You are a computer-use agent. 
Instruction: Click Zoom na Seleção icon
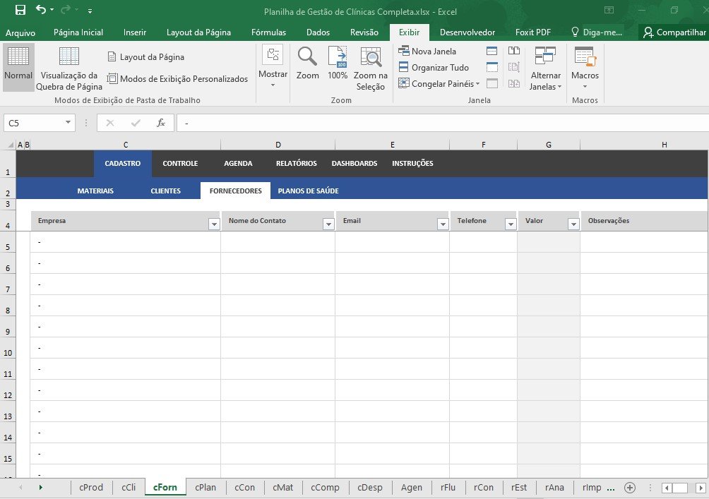370,68
